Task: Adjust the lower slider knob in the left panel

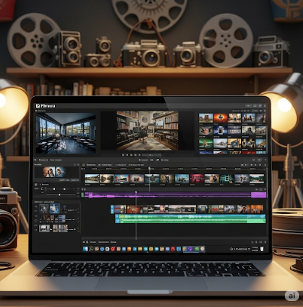Action: click(60, 195)
